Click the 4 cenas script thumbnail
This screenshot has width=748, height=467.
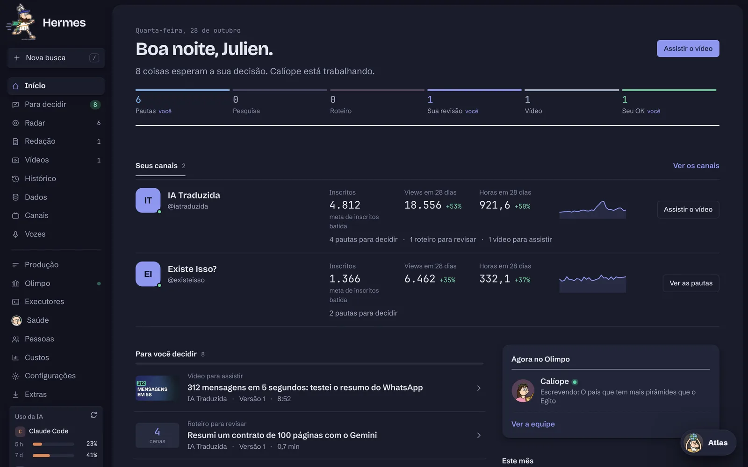(157, 435)
